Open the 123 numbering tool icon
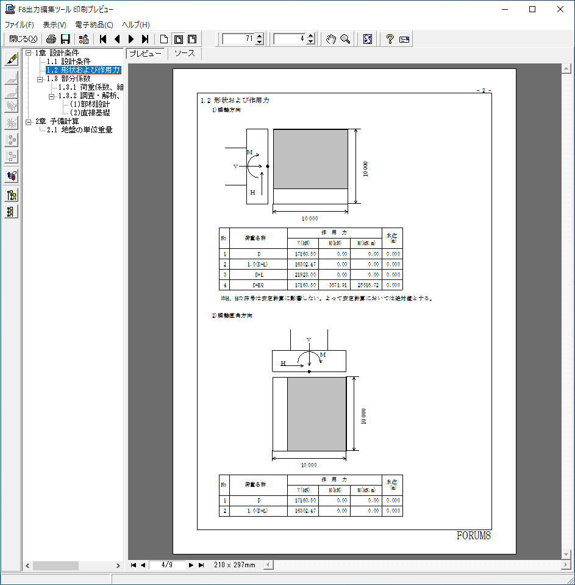Viewport: 575px width, 585px height. point(12,175)
